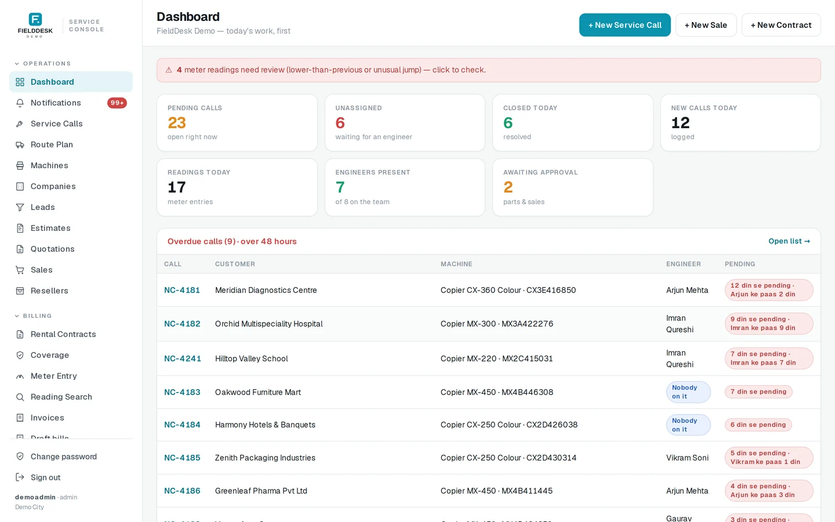
Task: Click the Estimates document icon
Action: [20, 228]
